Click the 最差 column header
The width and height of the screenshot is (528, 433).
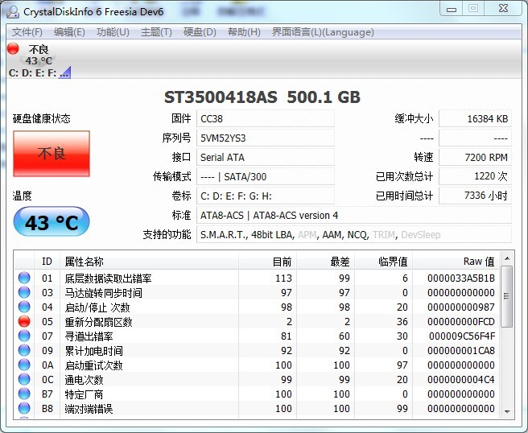(x=326, y=262)
